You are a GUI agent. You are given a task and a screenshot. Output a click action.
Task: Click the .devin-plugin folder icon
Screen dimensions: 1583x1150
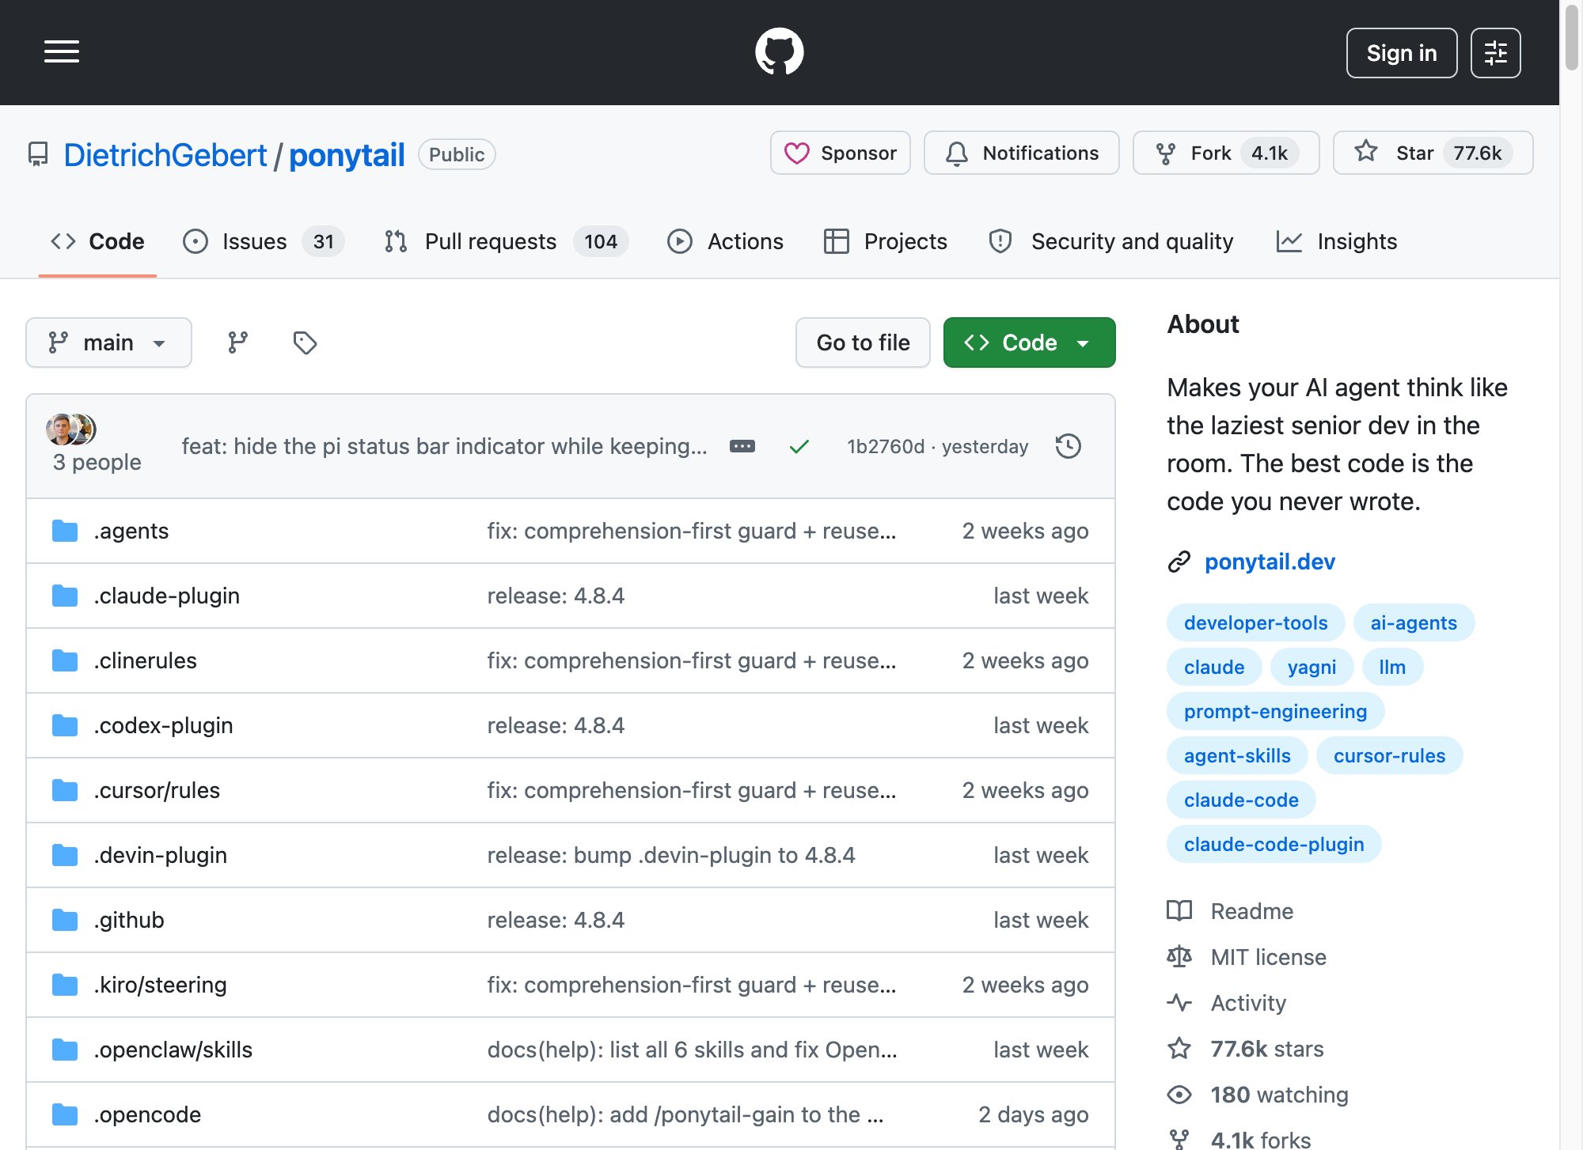[65, 855]
